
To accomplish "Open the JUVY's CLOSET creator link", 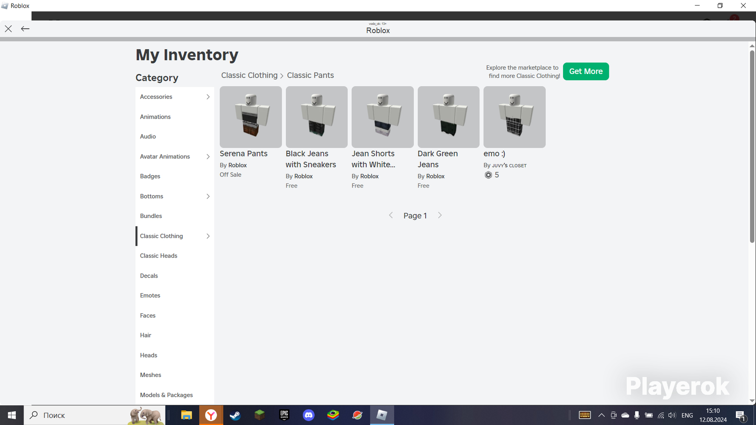I will [x=509, y=165].
